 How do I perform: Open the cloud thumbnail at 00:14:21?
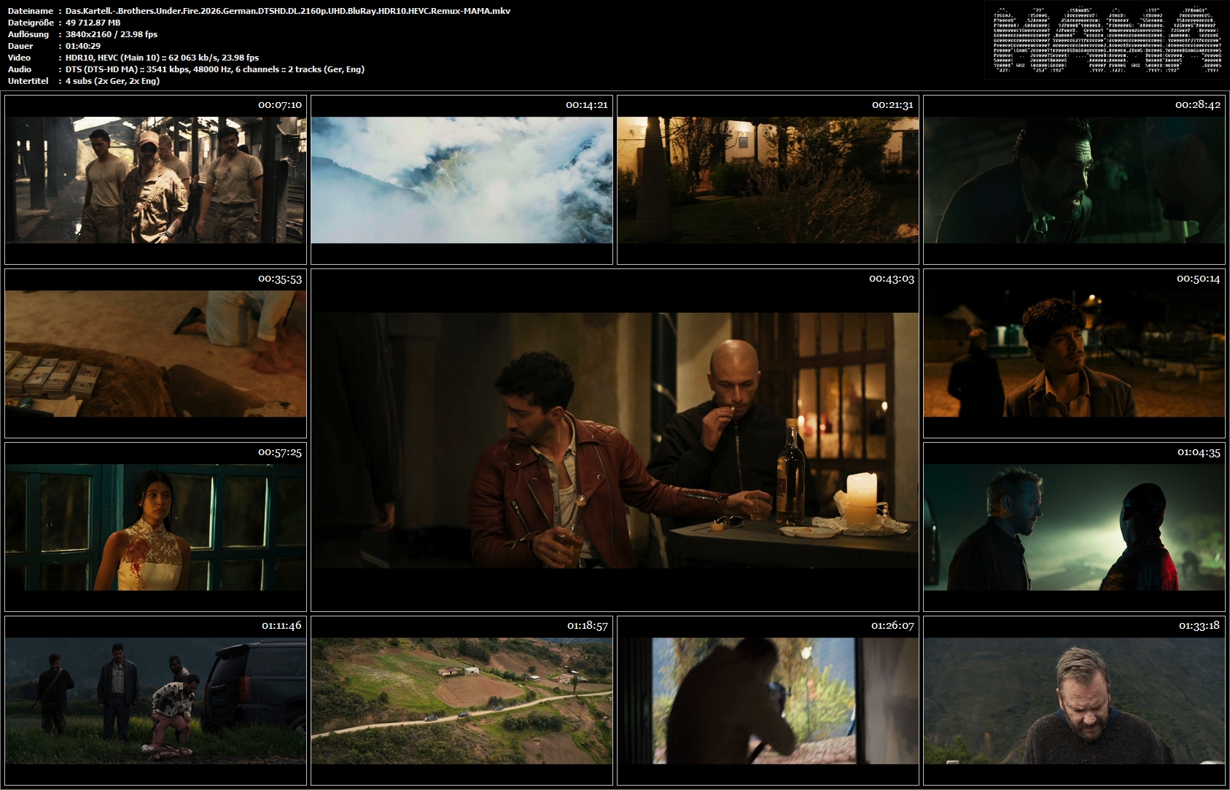click(462, 179)
